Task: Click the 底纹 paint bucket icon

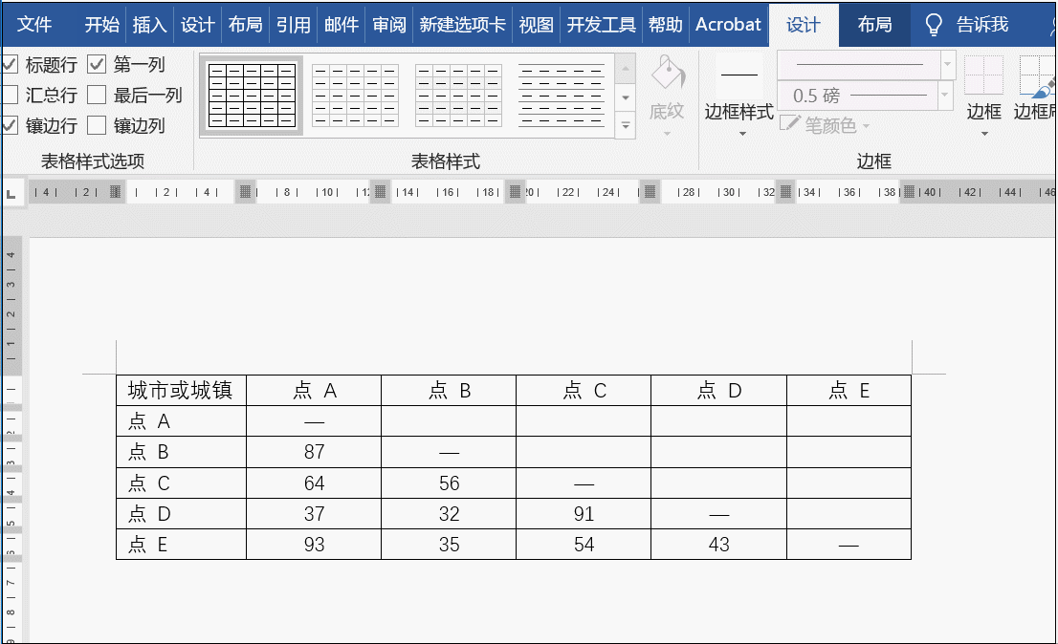Action: [x=668, y=73]
